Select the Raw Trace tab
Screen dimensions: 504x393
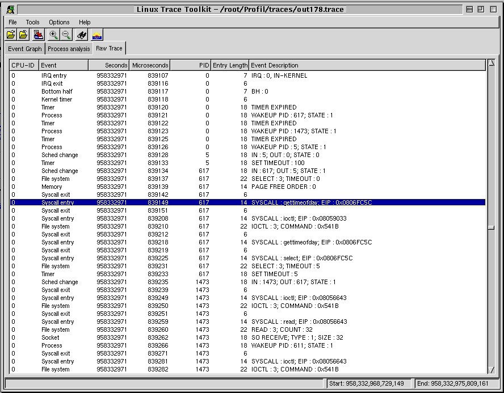tap(109, 48)
